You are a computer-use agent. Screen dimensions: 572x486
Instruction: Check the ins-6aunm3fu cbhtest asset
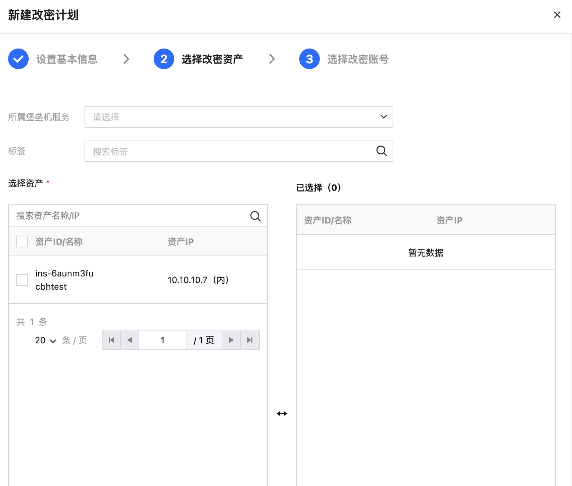(x=22, y=280)
